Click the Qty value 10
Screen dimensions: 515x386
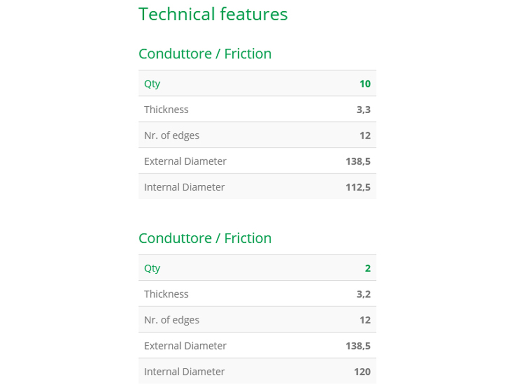pos(365,84)
